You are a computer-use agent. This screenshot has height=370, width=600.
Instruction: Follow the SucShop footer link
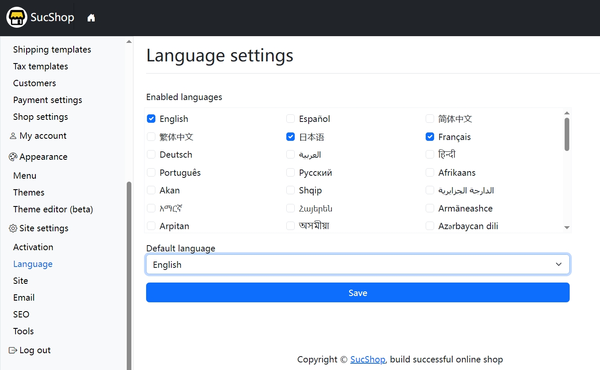coord(368,359)
